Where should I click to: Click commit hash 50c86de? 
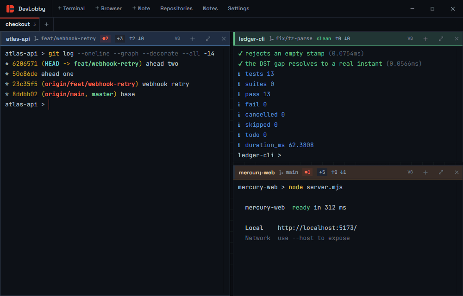tap(25, 74)
